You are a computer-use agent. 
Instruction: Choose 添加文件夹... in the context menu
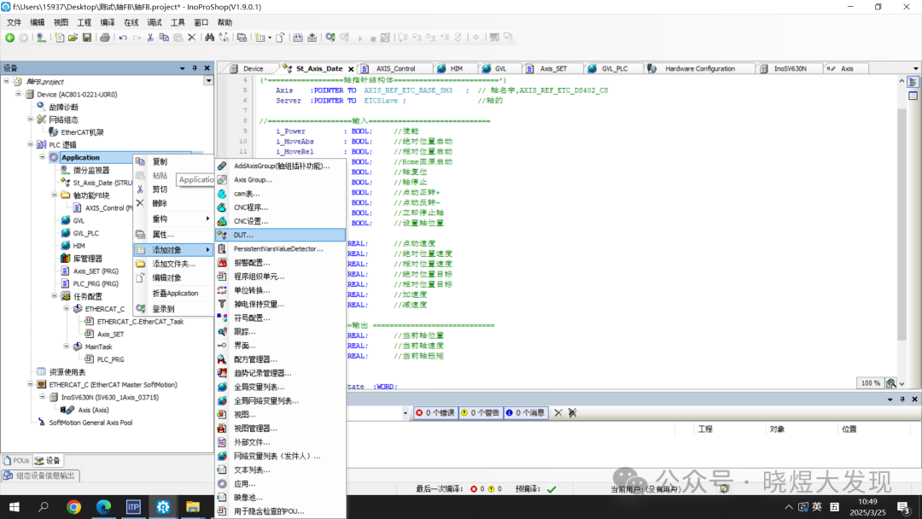173,264
